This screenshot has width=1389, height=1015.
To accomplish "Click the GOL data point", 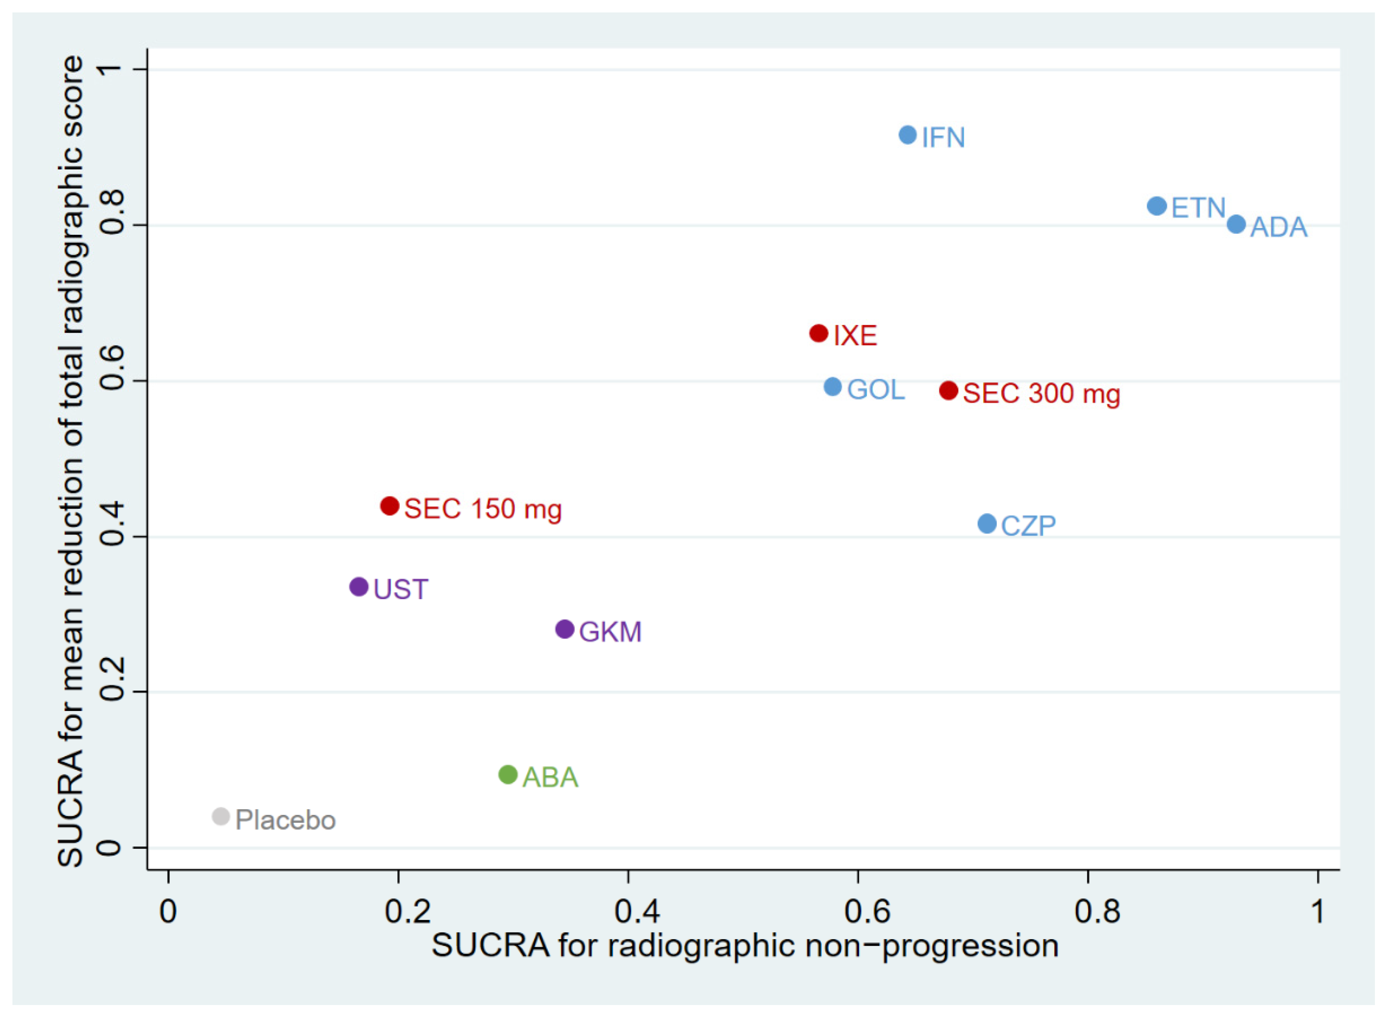I will point(832,387).
